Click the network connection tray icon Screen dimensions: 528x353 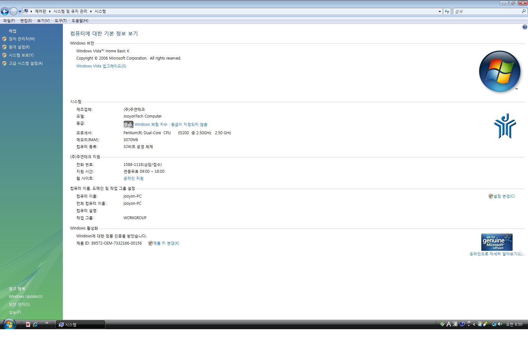pyautogui.click(x=494, y=324)
